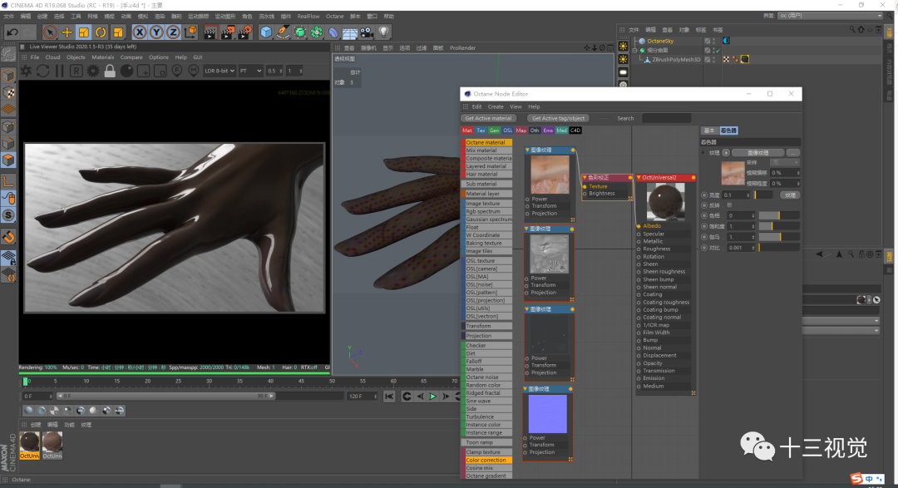The width and height of the screenshot is (898, 488).
Task: Open the RealFlow menu in main menubar
Action: 308,16
